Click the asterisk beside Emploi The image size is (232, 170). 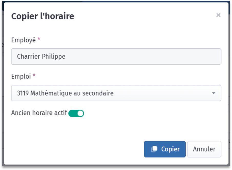34,75
